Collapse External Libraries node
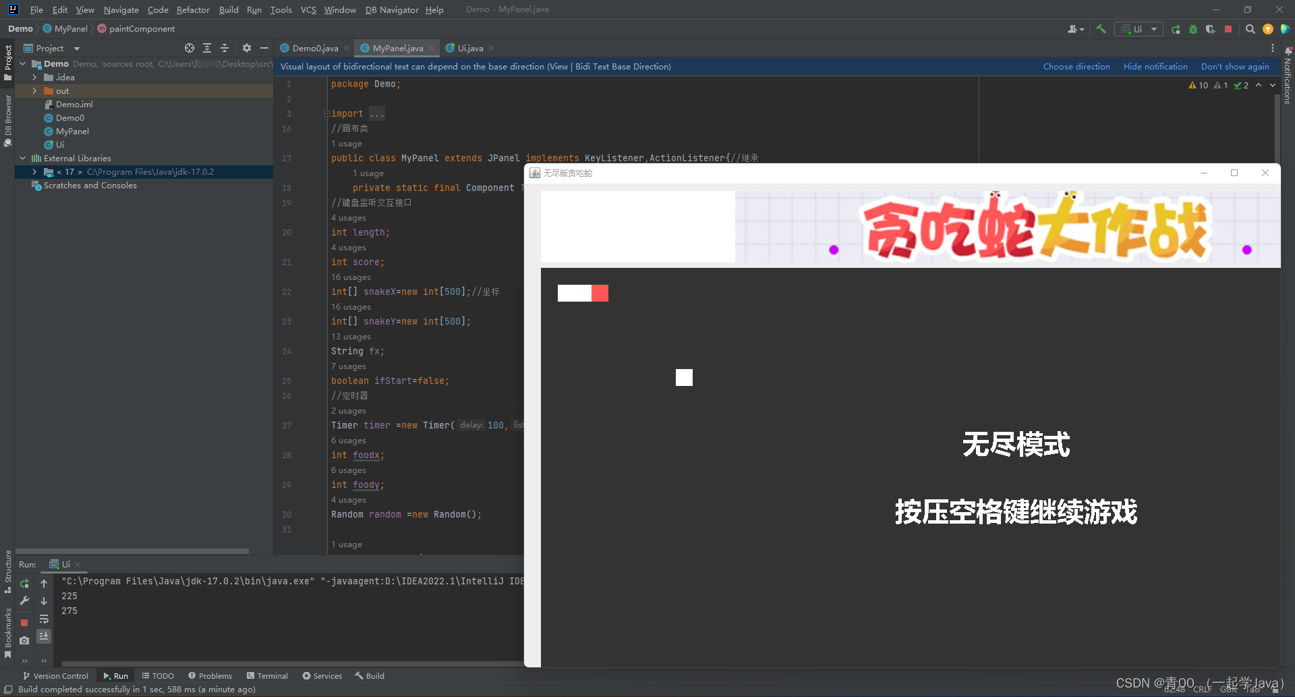Viewport: 1295px width, 697px height. click(23, 158)
